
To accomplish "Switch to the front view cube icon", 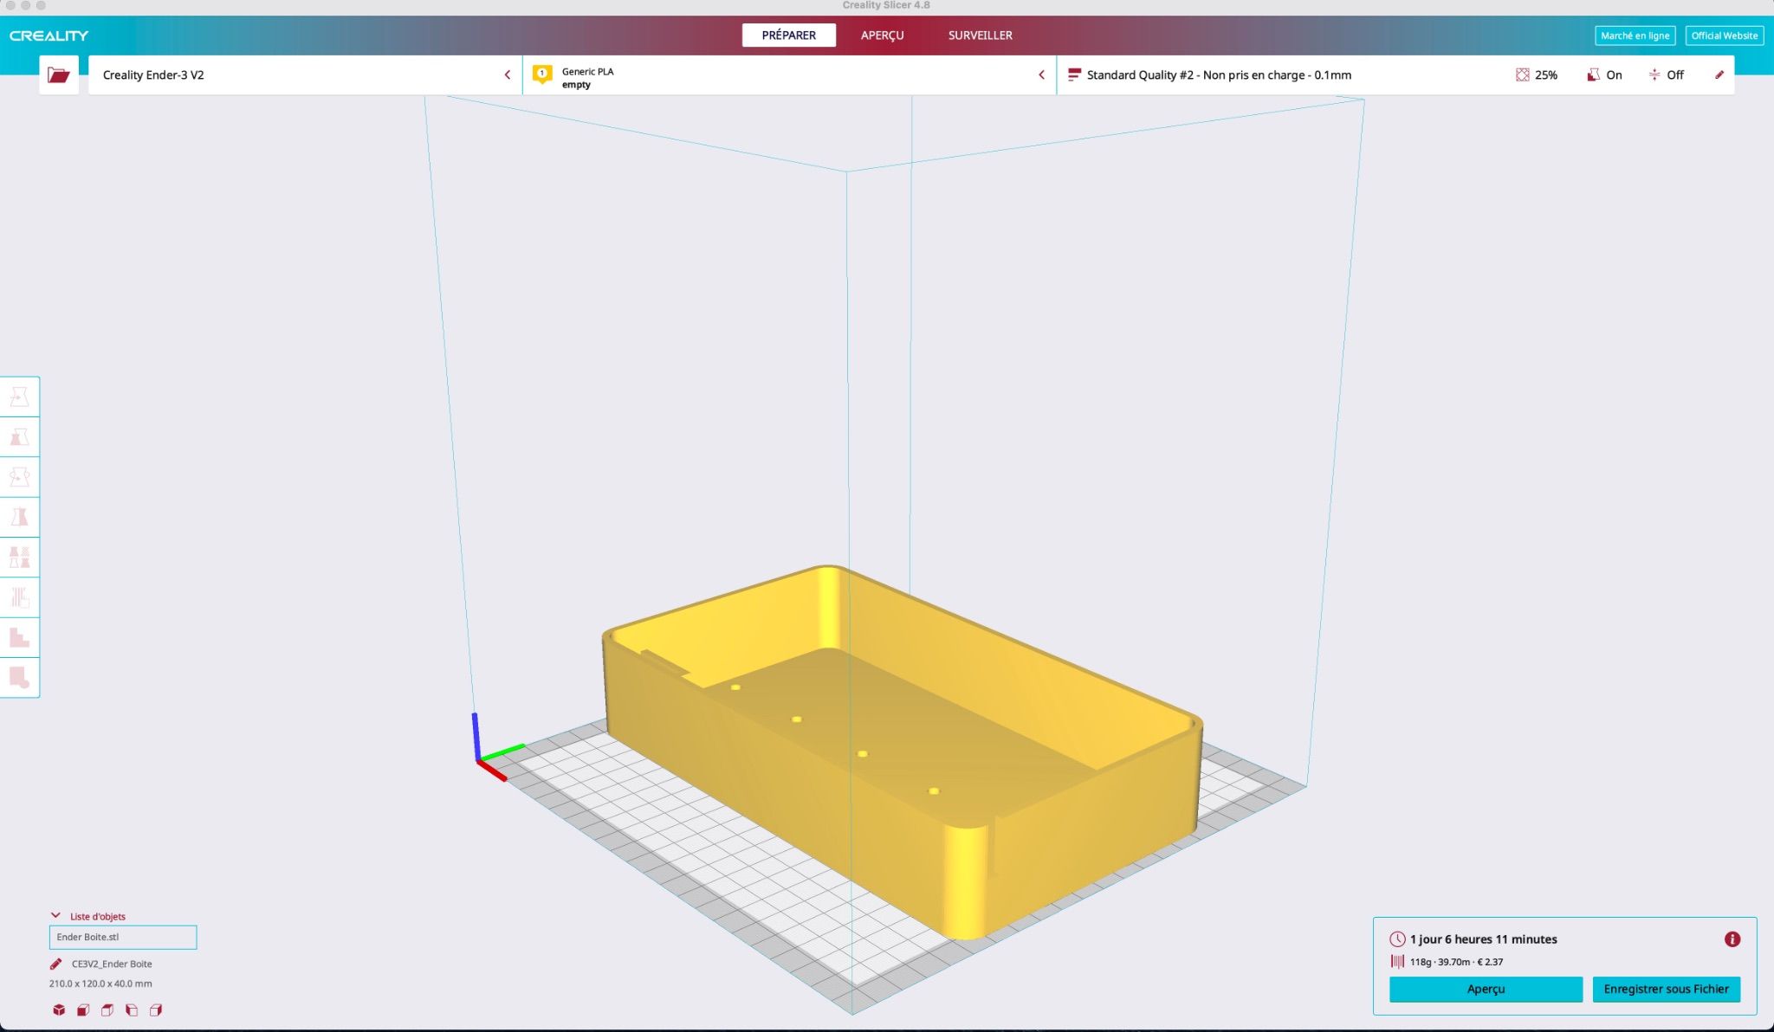I will click(83, 1009).
